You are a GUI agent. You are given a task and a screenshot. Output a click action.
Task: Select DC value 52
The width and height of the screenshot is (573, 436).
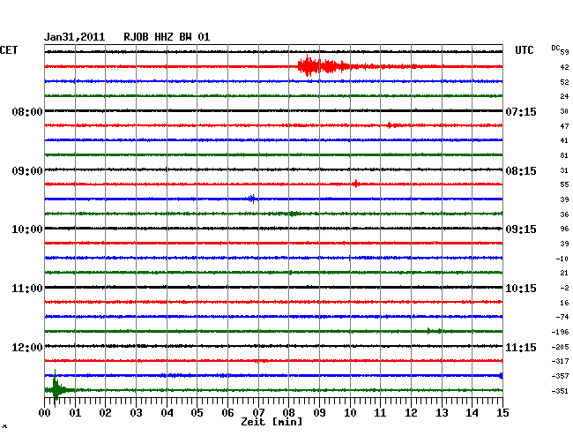564,82
